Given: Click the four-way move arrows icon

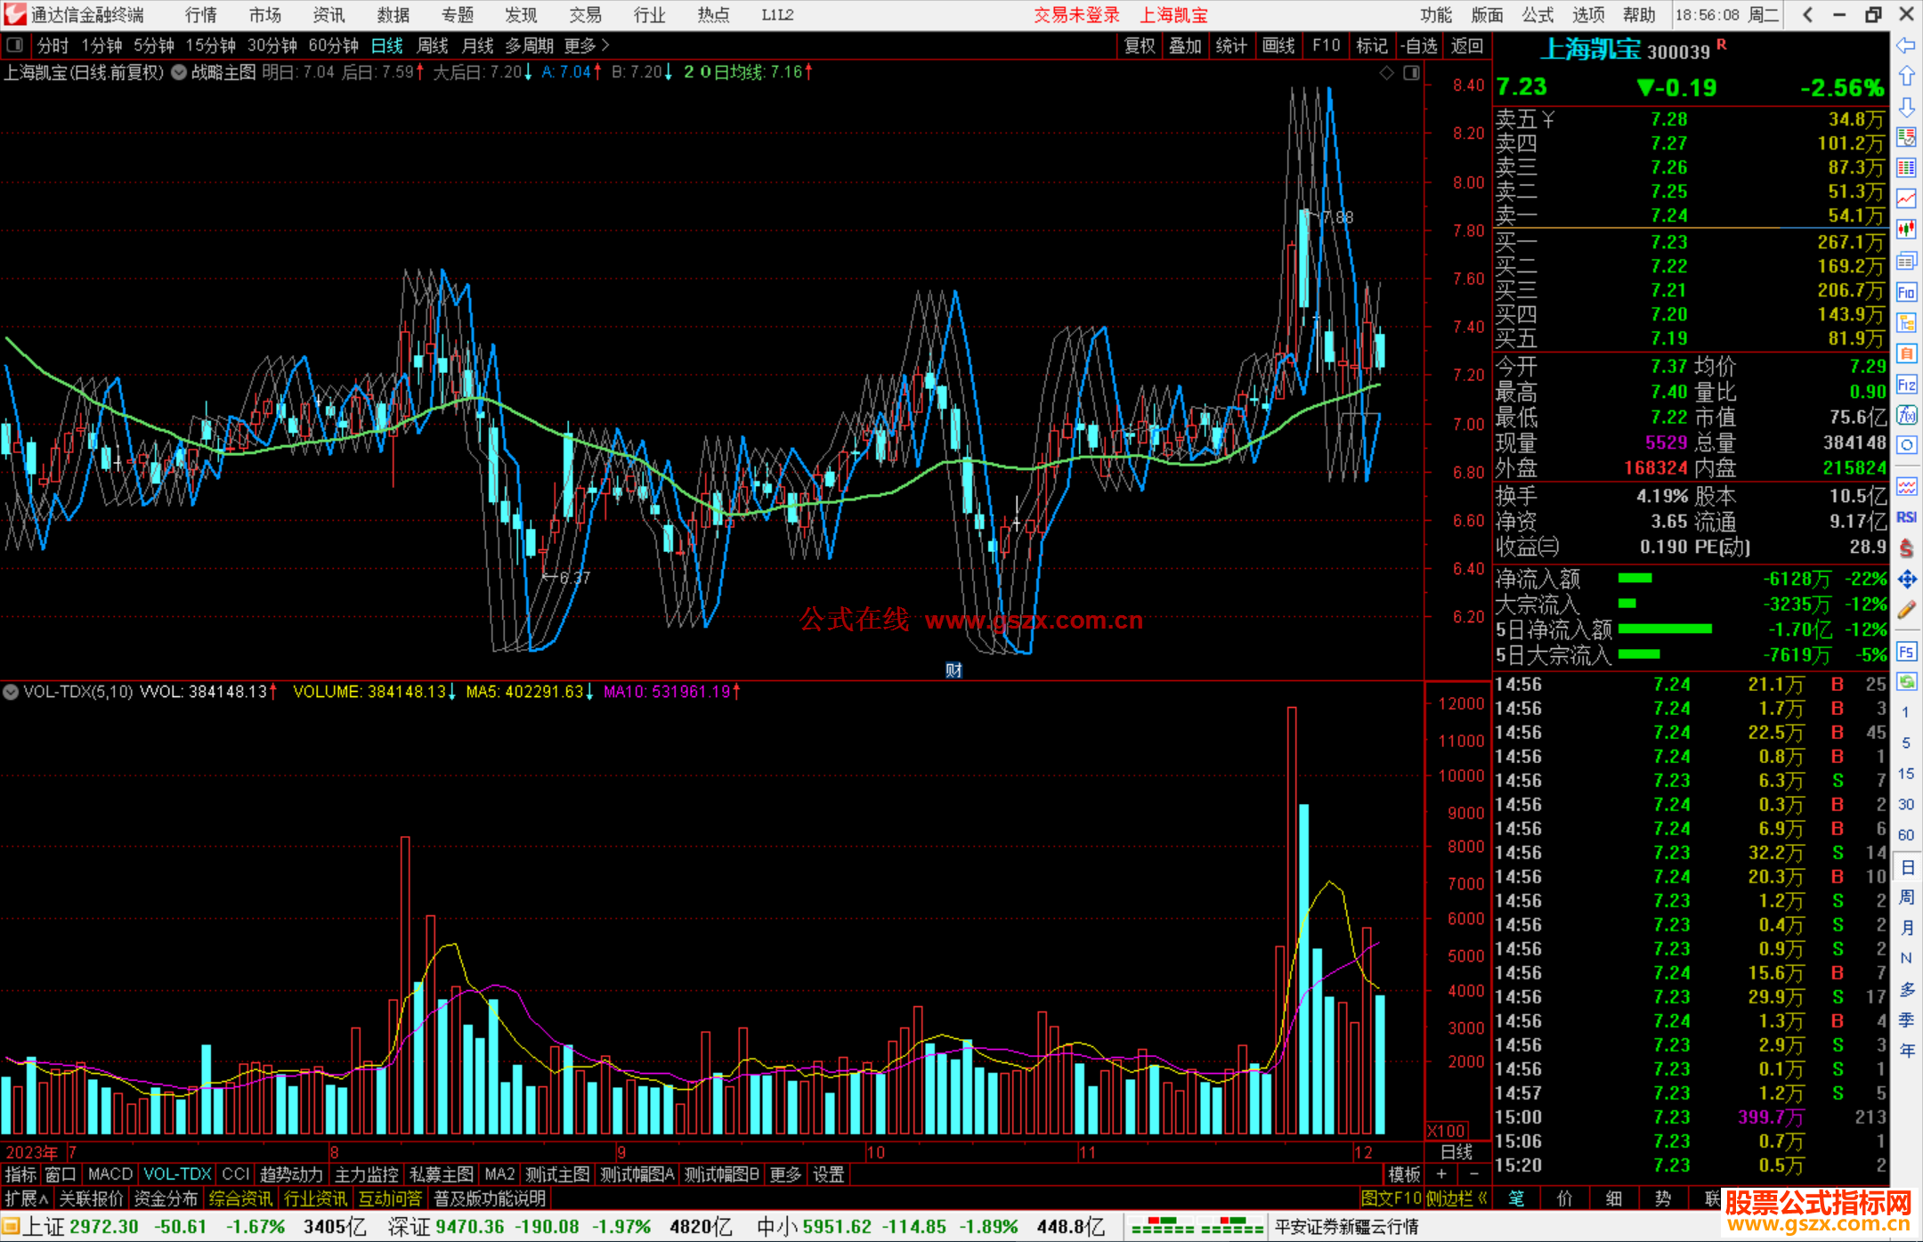Looking at the screenshot, I should click(x=1906, y=580).
